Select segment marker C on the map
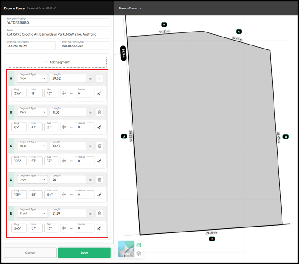 click(239, 32)
